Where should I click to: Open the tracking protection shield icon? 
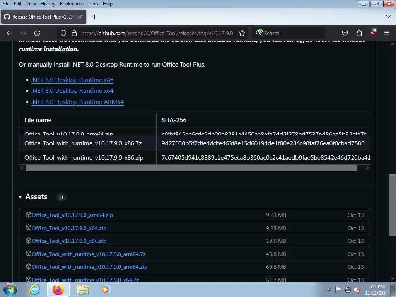(63, 33)
